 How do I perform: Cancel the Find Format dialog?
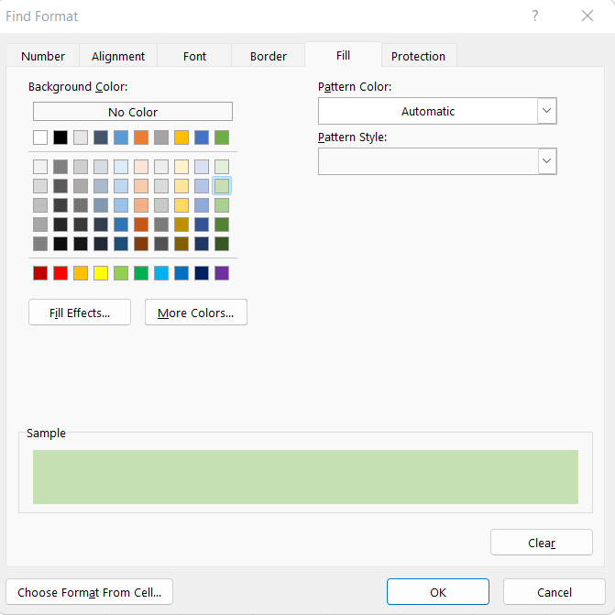click(555, 592)
